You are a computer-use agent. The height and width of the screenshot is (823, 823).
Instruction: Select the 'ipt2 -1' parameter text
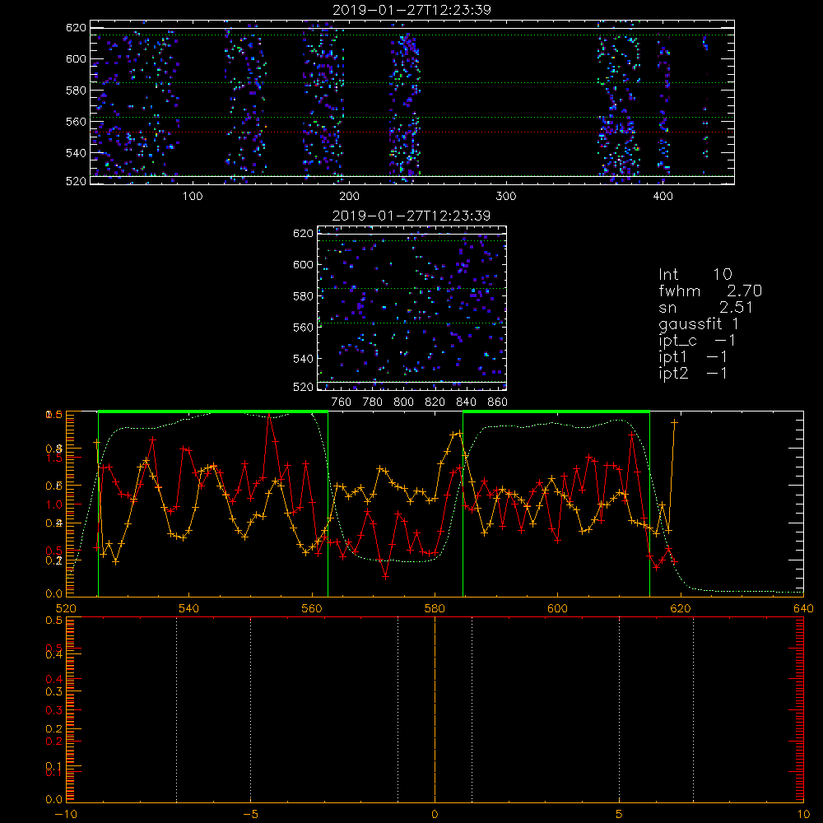click(x=693, y=373)
